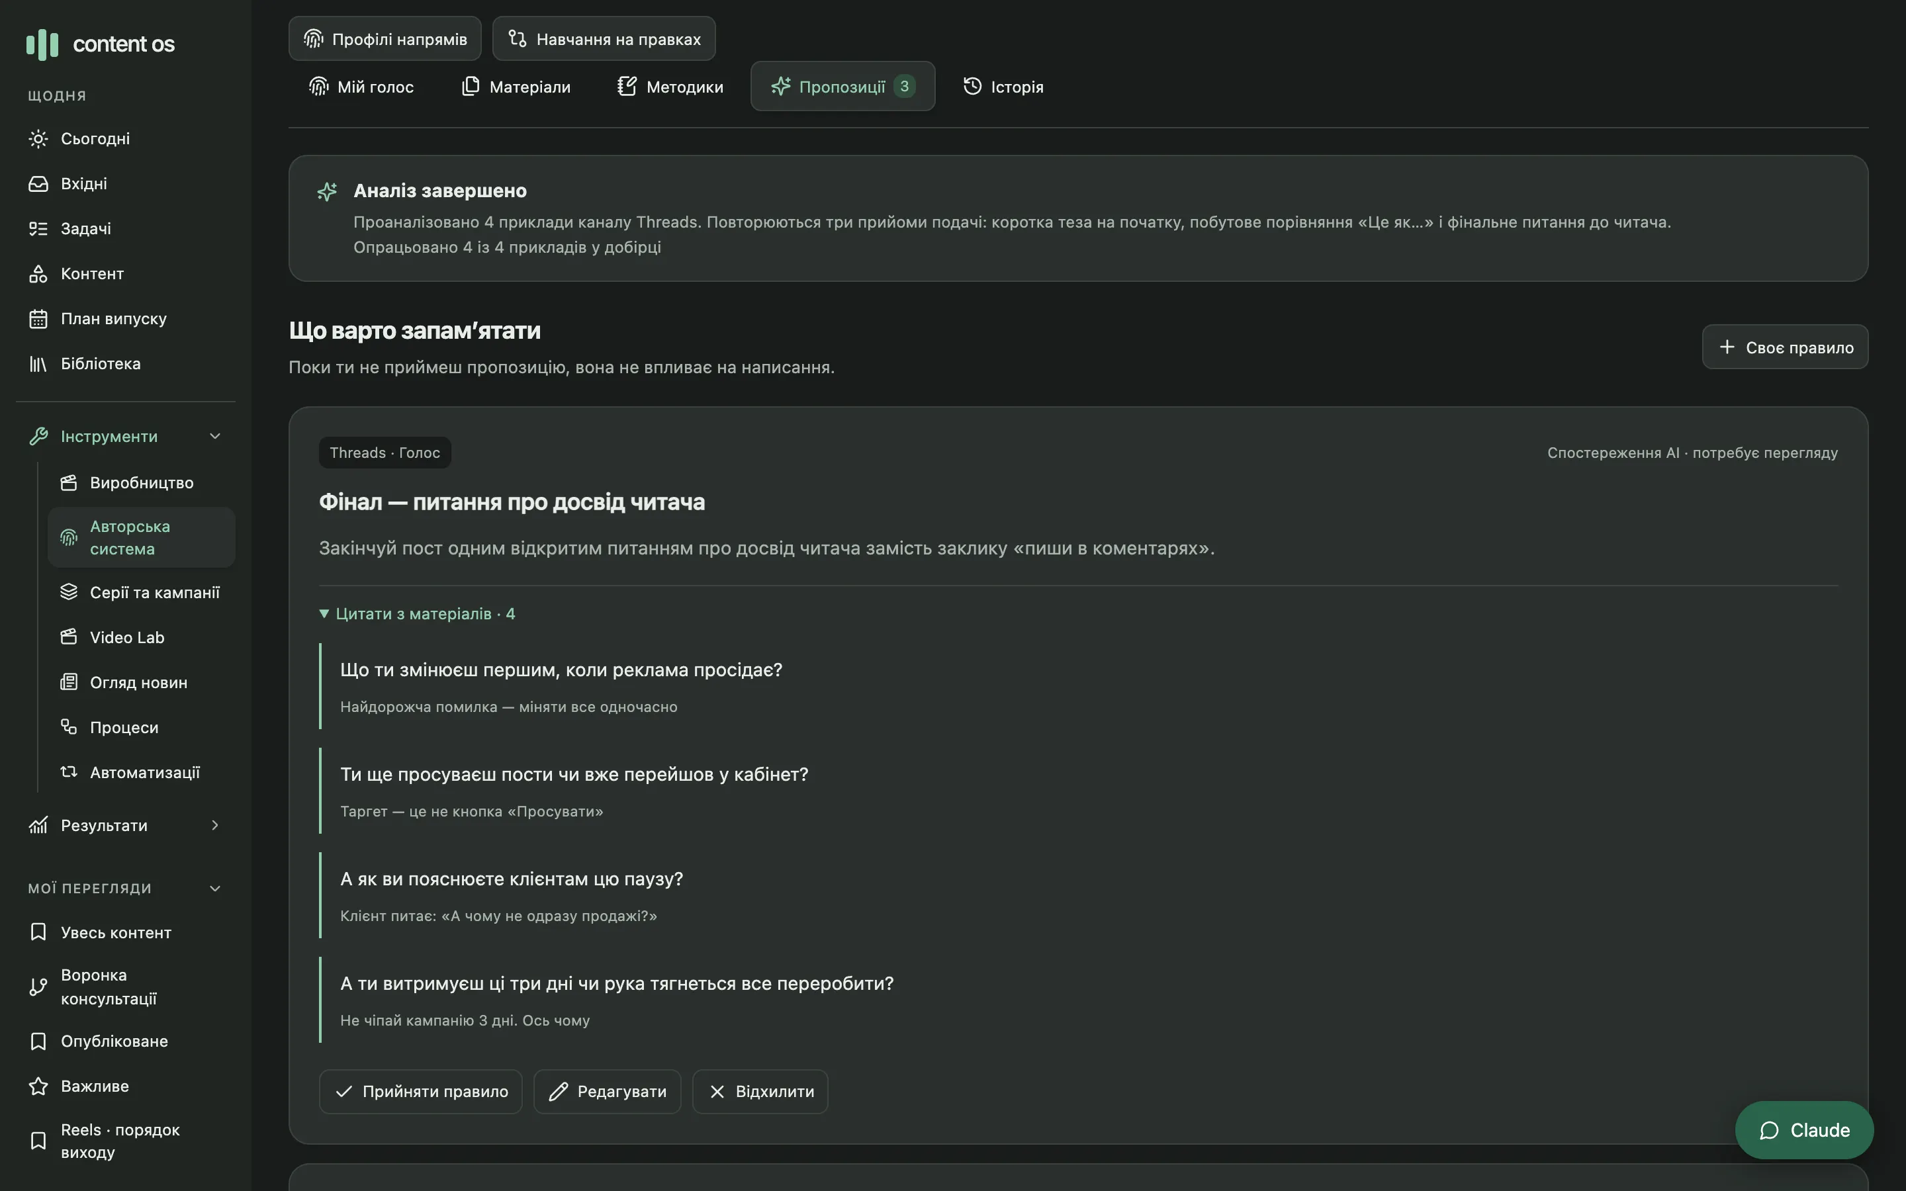
Task: Open the Claude chat button
Action: 1803,1129
